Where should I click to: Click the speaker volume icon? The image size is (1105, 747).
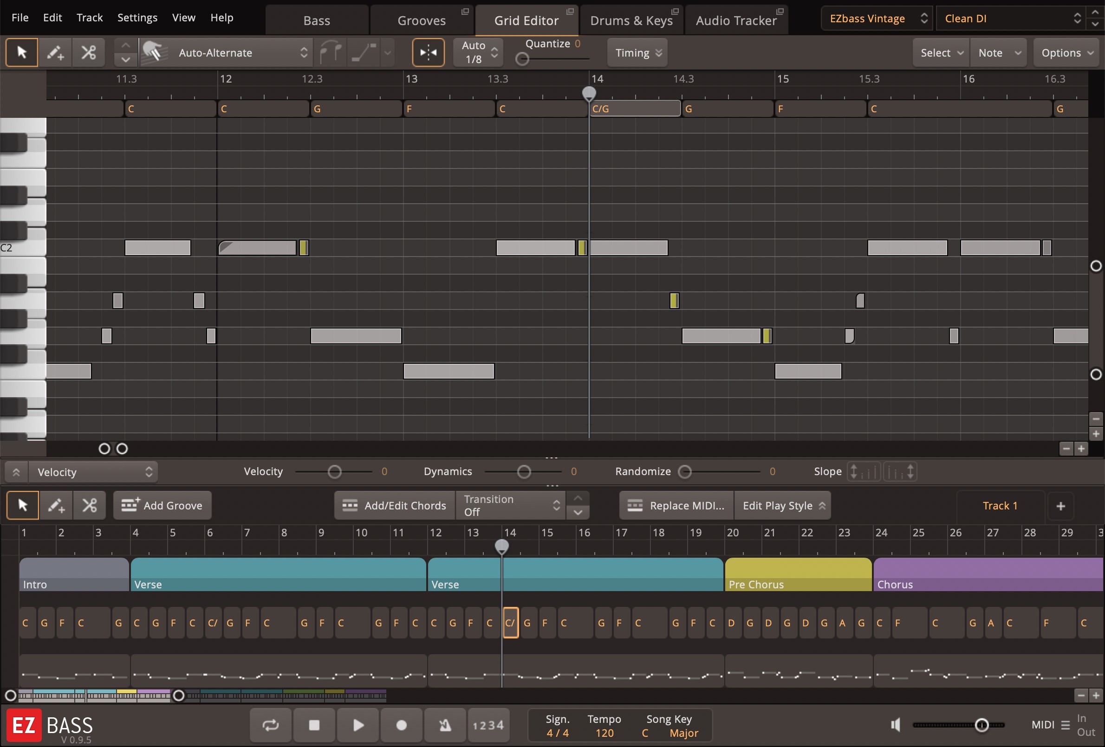point(896,725)
